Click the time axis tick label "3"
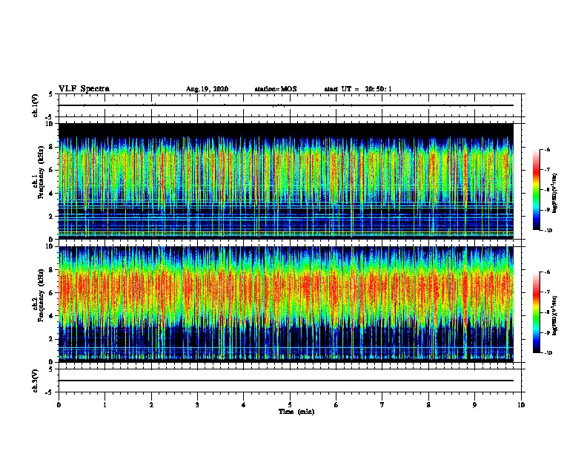 tap(197, 405)
